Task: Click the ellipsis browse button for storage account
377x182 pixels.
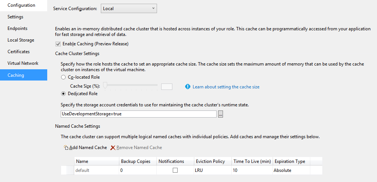Action: coord(221,114)
